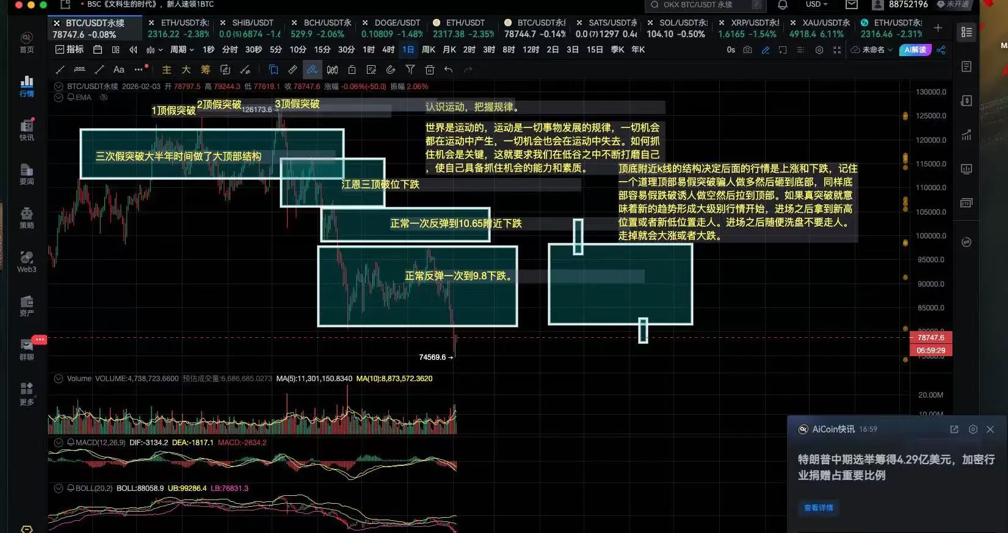Add a new symbol tab with plus
1008x533 pixels.
pos(938,28)
